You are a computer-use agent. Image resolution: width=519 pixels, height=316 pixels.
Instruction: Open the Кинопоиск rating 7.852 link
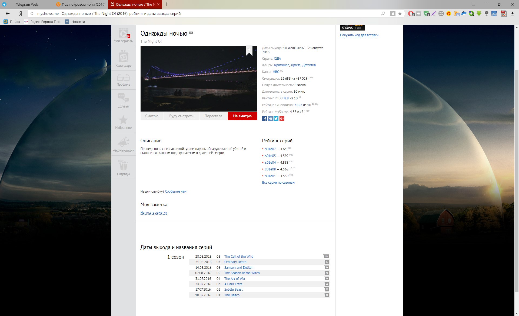298,105
